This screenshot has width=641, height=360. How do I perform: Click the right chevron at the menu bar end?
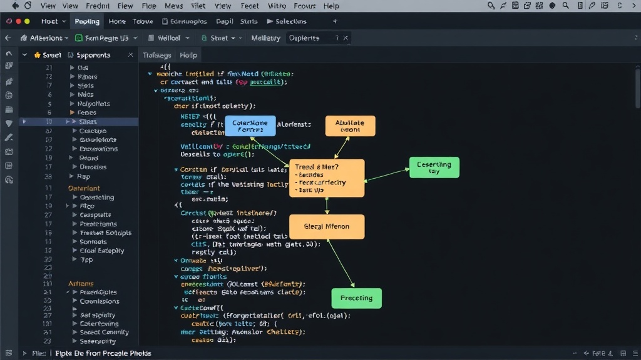tap(635, 6)
